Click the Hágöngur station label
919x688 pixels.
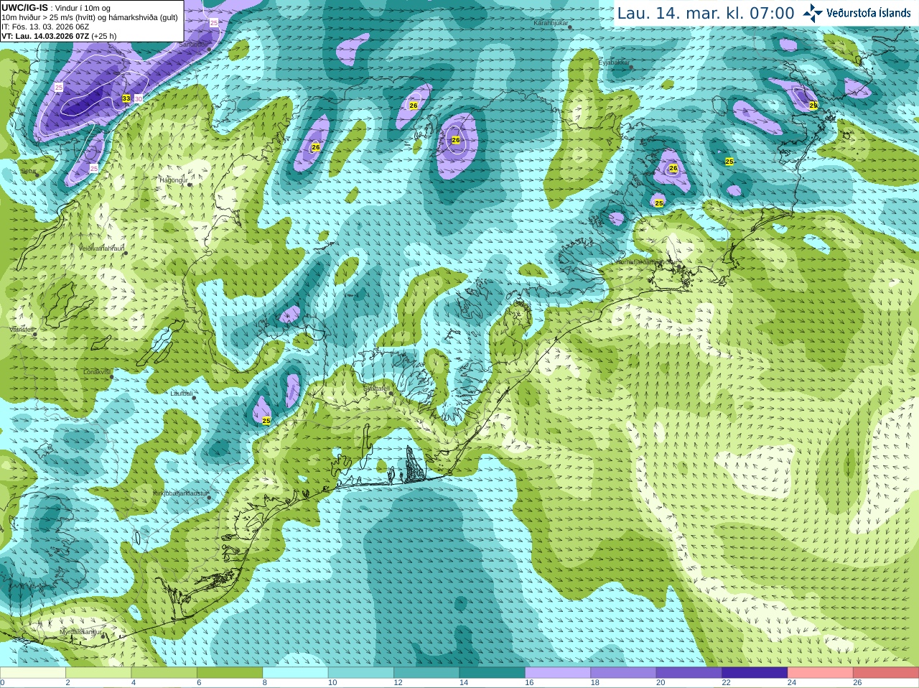pyautogui.click(x=174, y=180)
